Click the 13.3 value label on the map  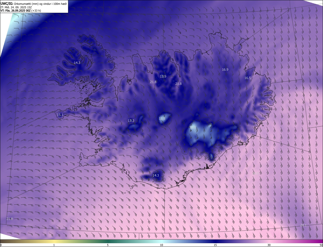point(131,120)
